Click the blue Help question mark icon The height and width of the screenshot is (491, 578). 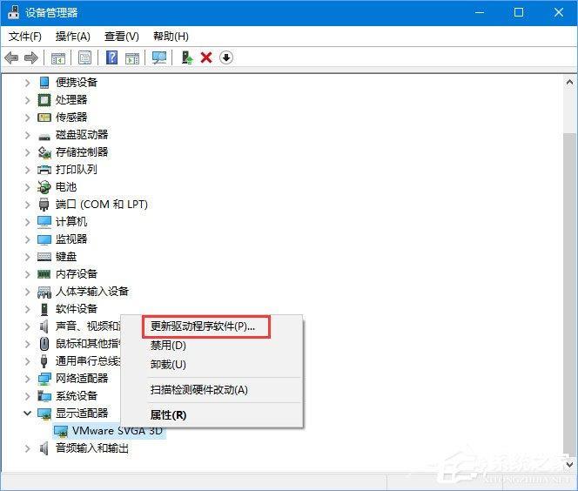point(111,57)
